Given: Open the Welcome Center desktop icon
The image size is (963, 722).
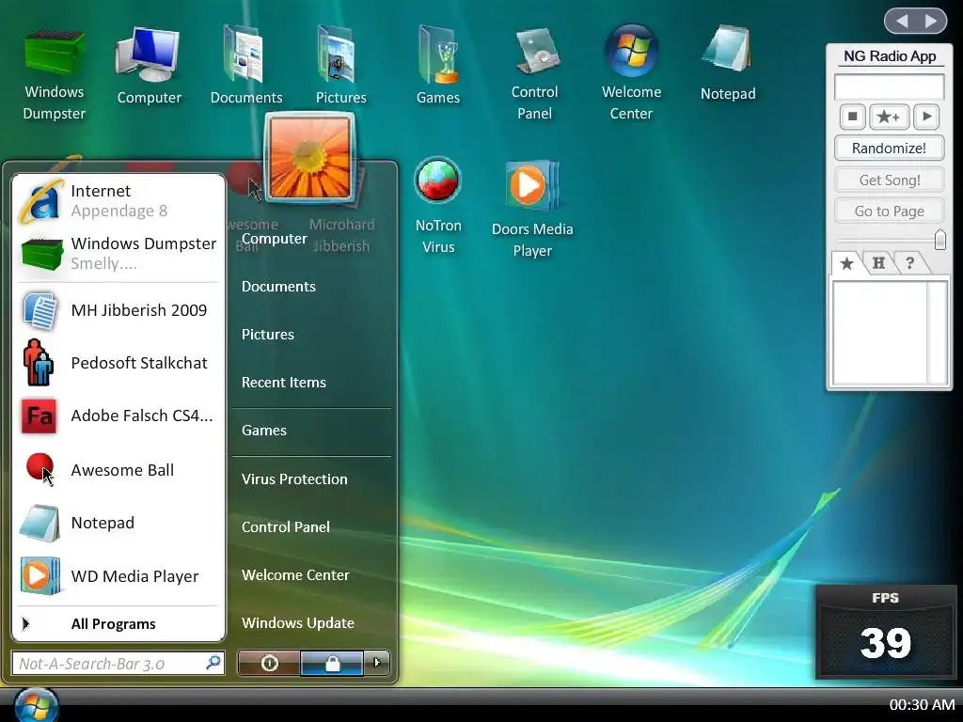Looking at the screenshot, I should [x=631, y=72].
